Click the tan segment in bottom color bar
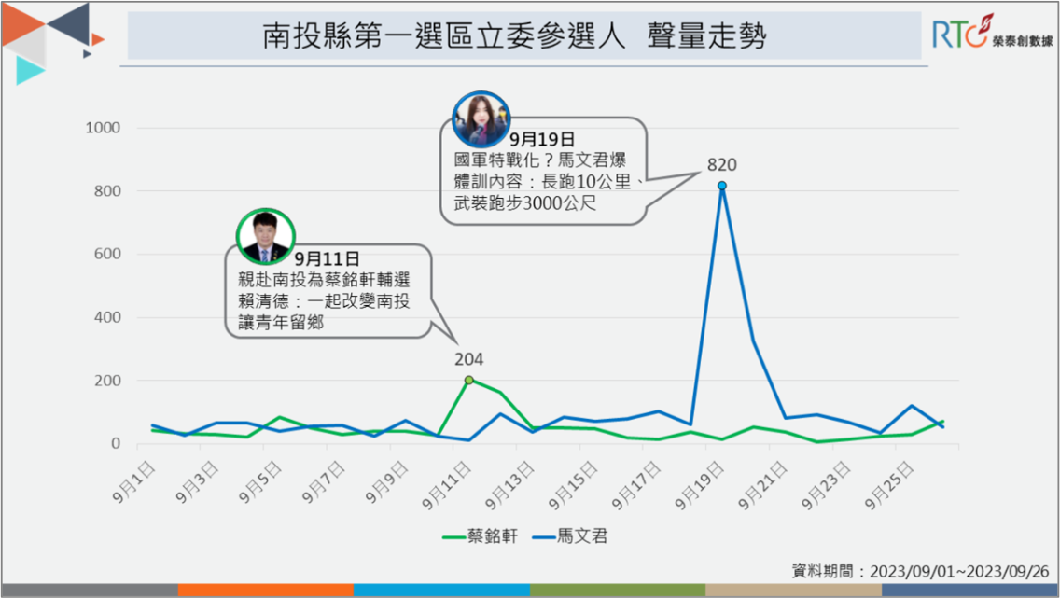Screen dimensions: 1060x598 click(x=793, y=591)
